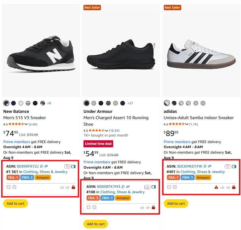Toggle side panel icon for New Balance sneaker
The width and height of the screenshot is (241, 230).
73,166
